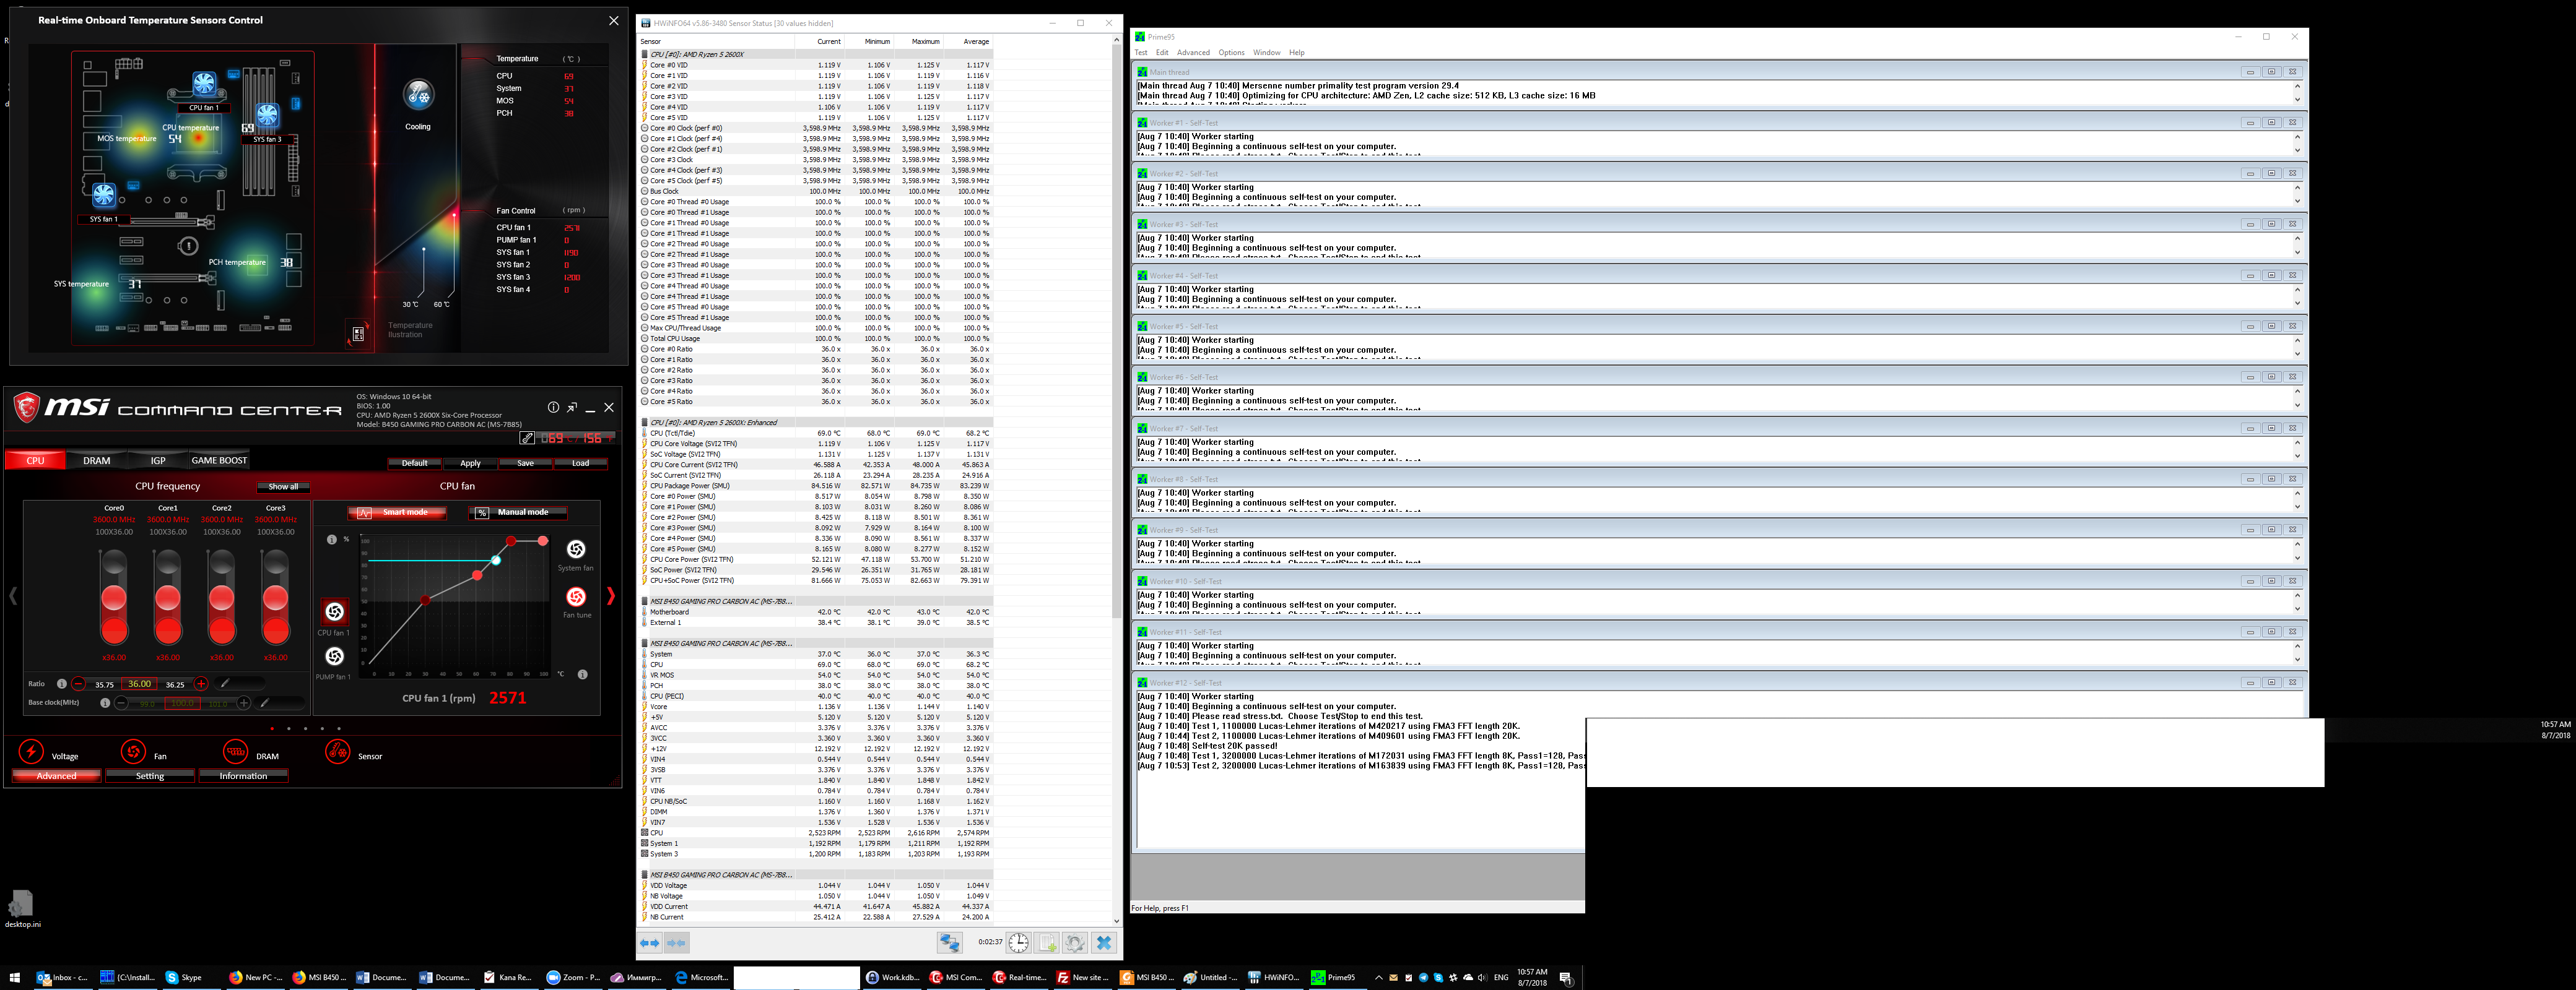This screenshot has height=990, width=2576.
Task: Open the Sensor panel icon
Action: point(338,751)
